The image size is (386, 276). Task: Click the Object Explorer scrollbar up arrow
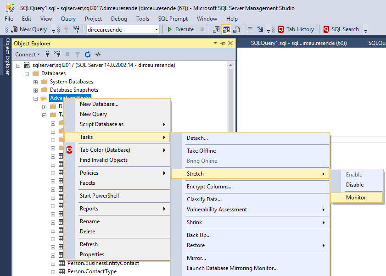point(230,65)
